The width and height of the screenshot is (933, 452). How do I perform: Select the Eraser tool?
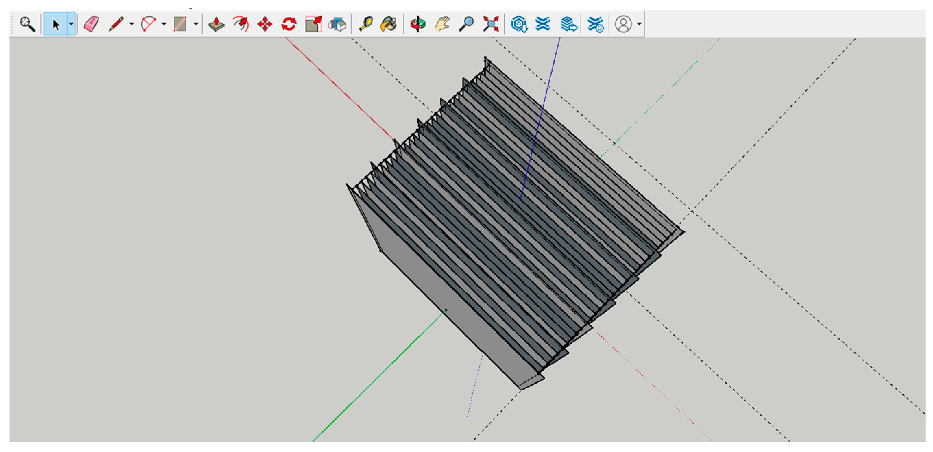click(x=91, y=24)
